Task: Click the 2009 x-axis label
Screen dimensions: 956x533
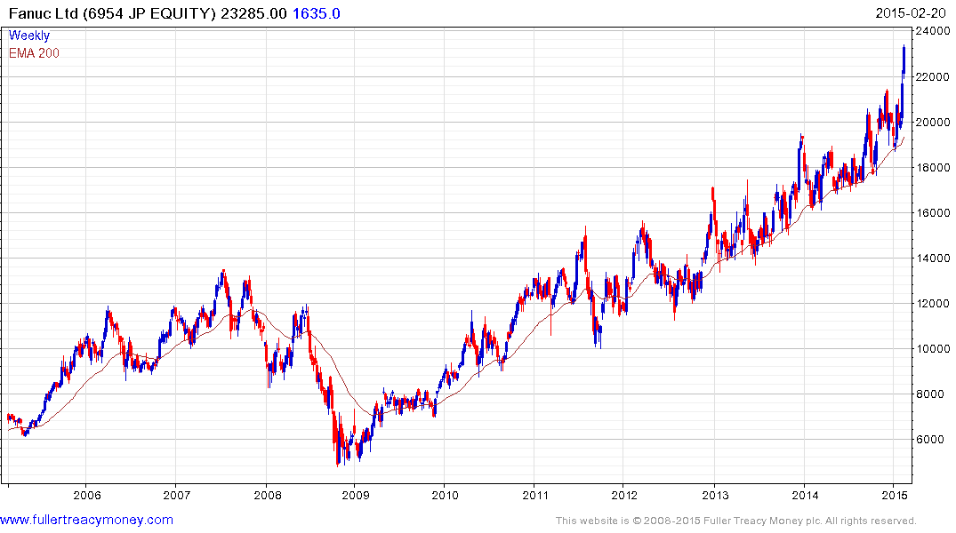Action: [356, 495]
